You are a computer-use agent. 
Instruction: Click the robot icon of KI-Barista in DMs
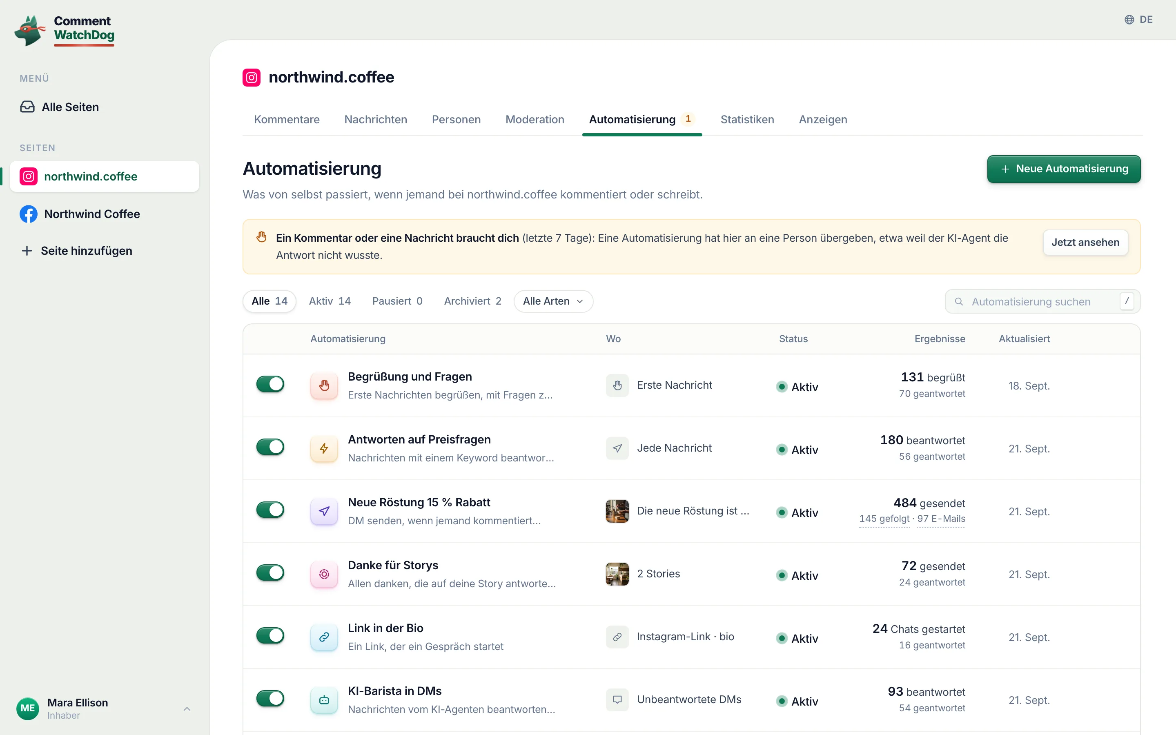point(324,700)
